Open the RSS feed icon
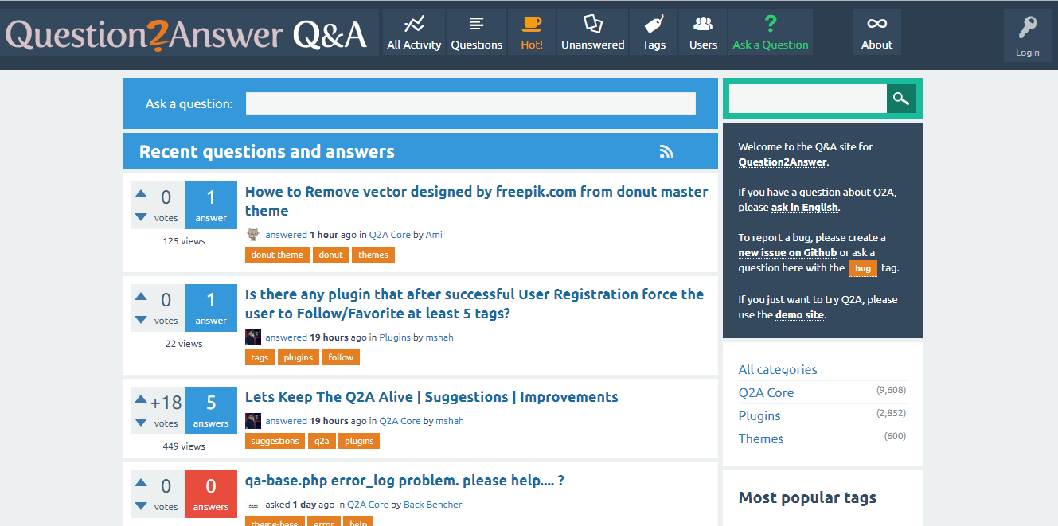This screenshot has height=526, width=1058. tap(666, 151)
